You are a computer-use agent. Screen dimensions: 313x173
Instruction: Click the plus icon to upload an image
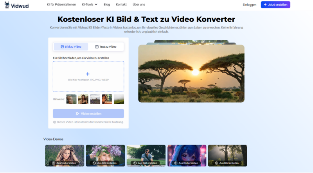(x=88, y=74)
